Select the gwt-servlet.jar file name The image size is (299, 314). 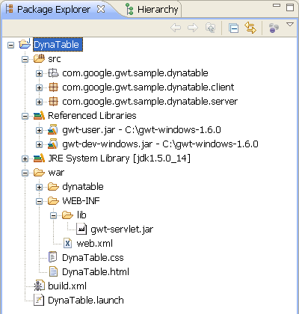[x=122, y=230]
